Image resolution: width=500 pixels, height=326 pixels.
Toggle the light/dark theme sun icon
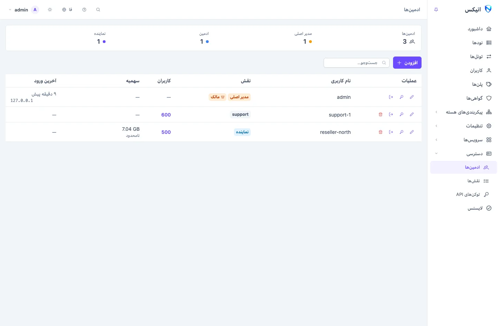coord(50,10)
